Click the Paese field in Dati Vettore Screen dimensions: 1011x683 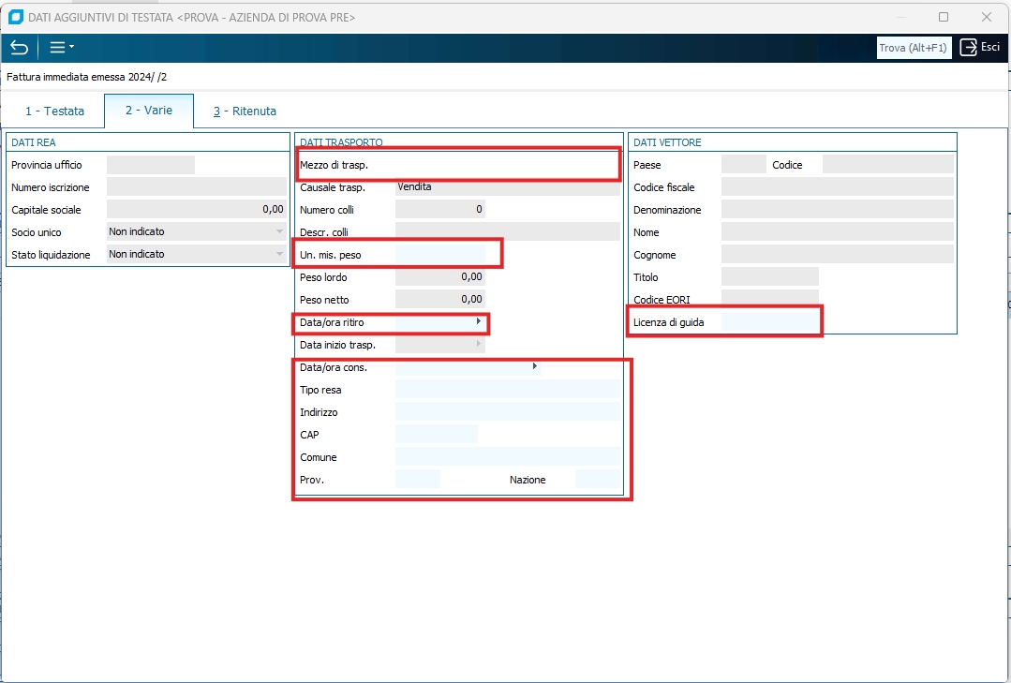[743, 165]
